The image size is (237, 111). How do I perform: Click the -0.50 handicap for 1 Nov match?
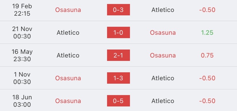[x=207, y=78]
